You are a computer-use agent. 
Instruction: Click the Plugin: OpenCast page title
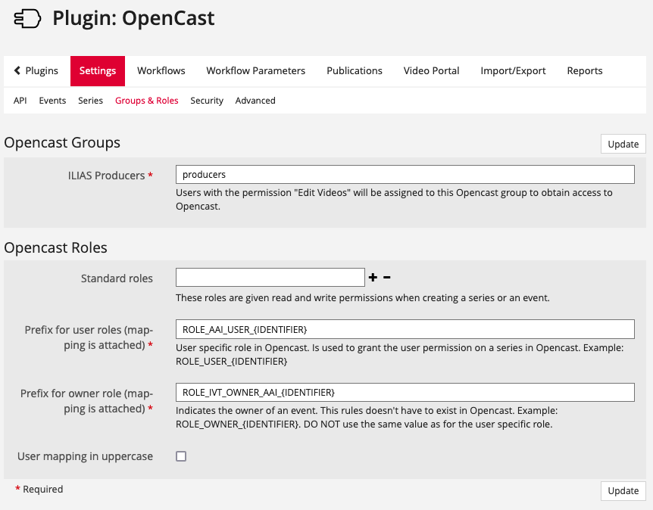pyautogui.click(x=133, y=19)
